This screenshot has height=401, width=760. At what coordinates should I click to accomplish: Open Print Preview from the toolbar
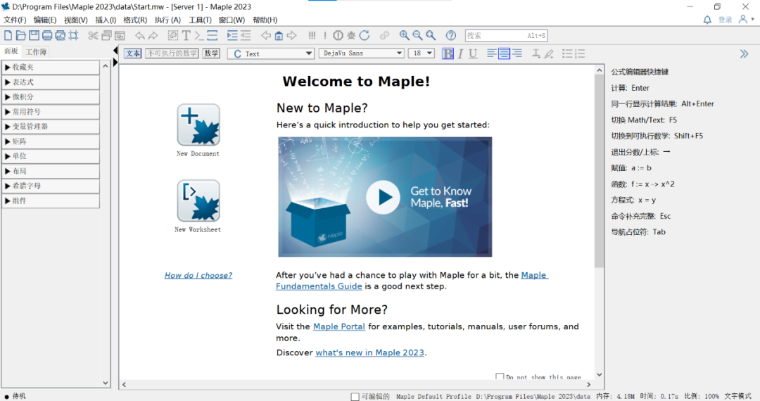click(60, 35)
